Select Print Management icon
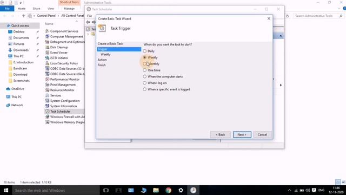 (47, 84)
